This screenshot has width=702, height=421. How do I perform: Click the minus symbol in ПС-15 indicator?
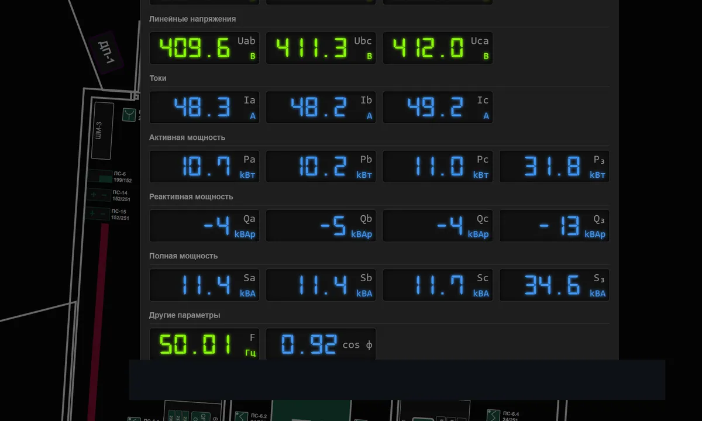click(104, 214)
